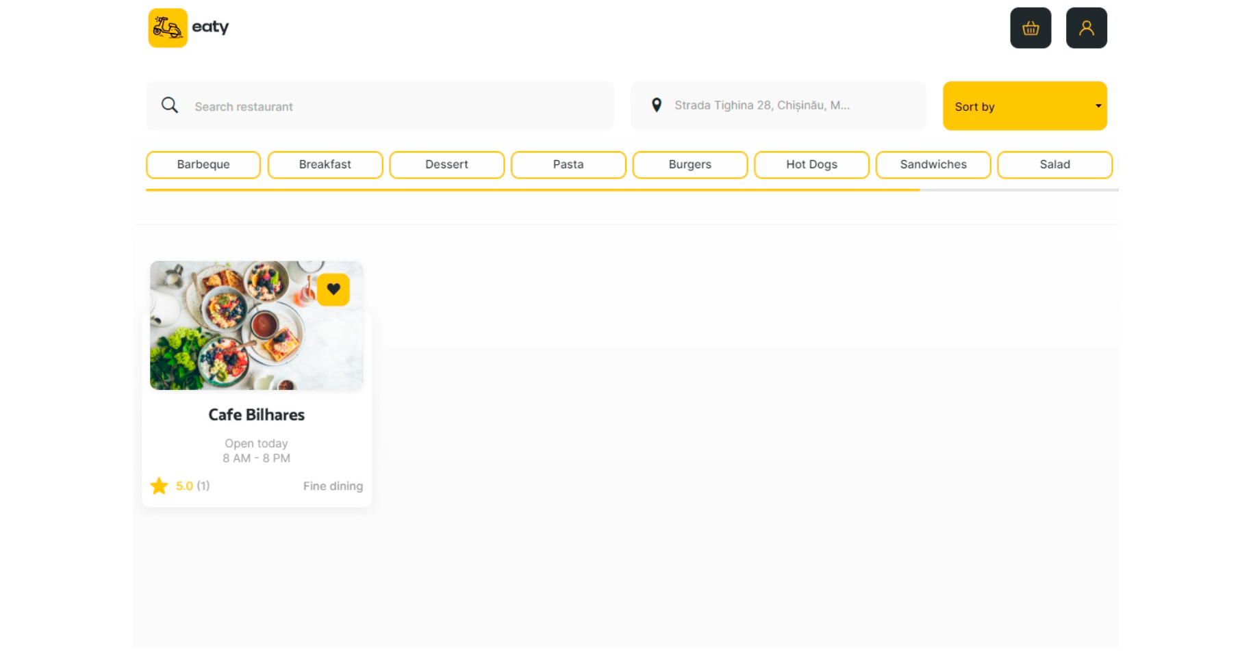
Task: Expand the Sort by dropdown
Action: (1024, 106)
